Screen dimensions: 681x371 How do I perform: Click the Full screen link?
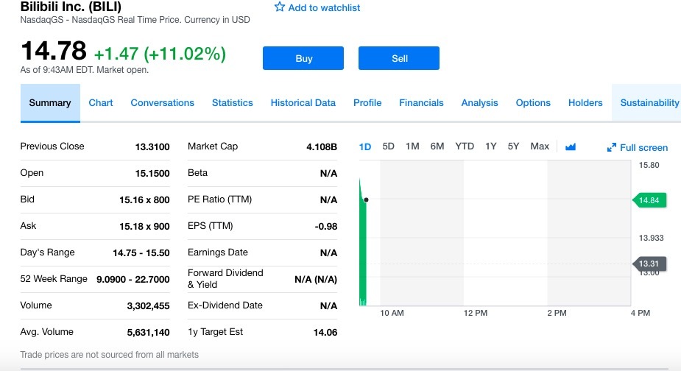pyautogui.click(x=643, y=148)
